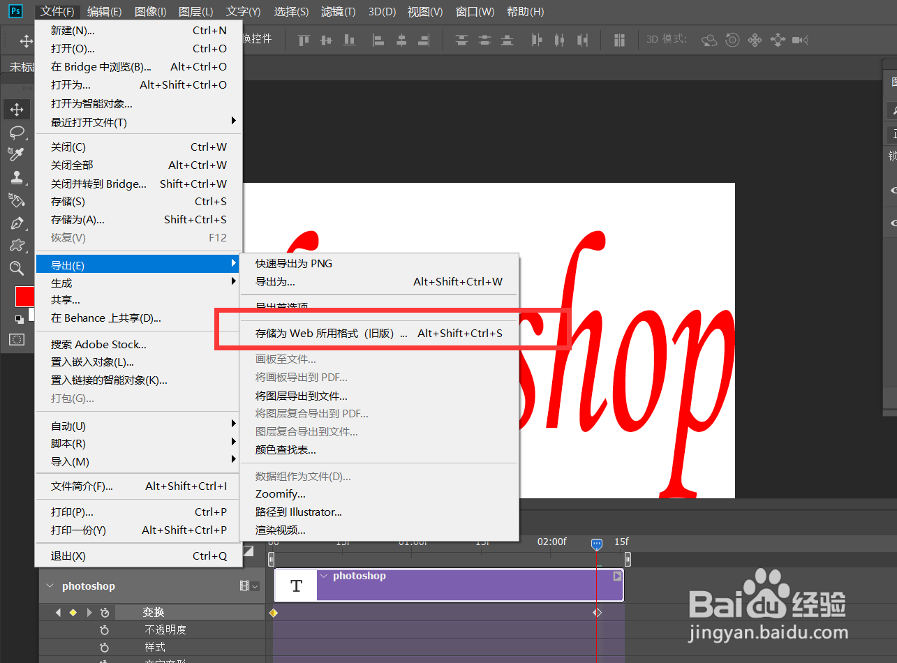This screenshot has width=897, height=663.
Task: Select the Clone Stamp tool
Action: point(17,177)
